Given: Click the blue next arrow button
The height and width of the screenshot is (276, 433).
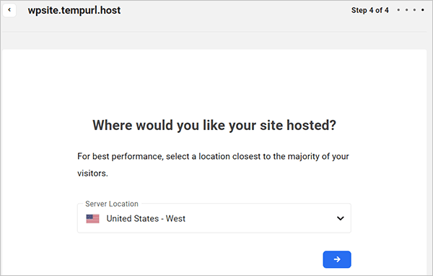Looking at the screenshot, I should pos(337,259).
